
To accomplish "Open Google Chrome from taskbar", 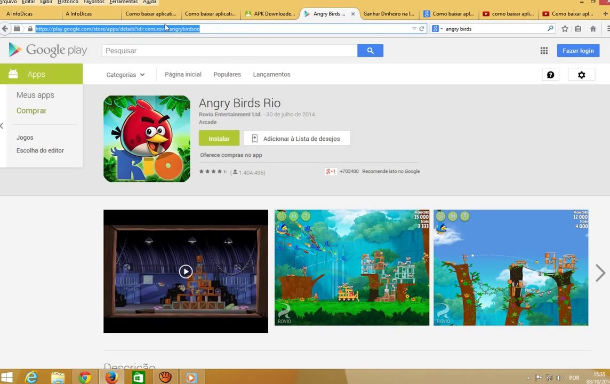I will click(85, 378).
